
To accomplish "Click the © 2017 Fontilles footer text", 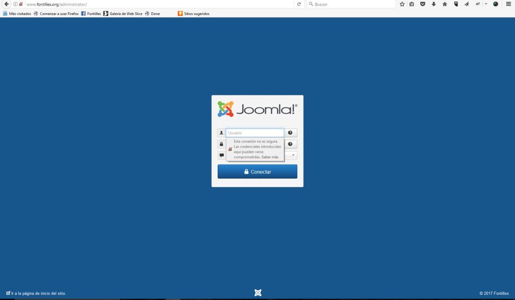I will [494, 293].
